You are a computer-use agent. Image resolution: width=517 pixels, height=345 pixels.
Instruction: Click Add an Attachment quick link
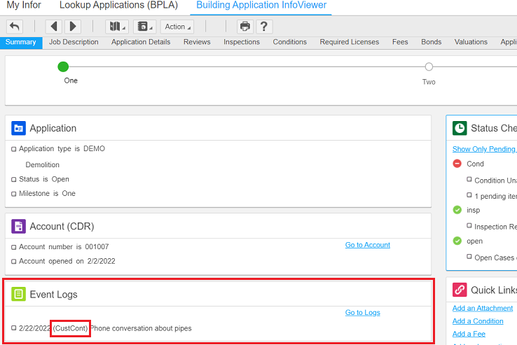[x=483, y=308]
